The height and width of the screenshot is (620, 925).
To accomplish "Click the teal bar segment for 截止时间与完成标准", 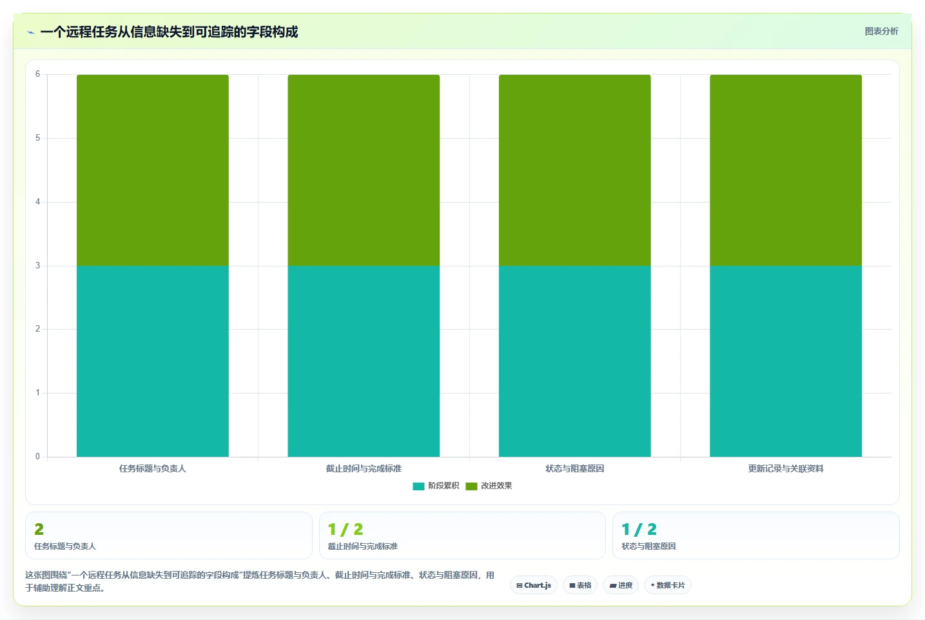I will (x=364, y=361).
